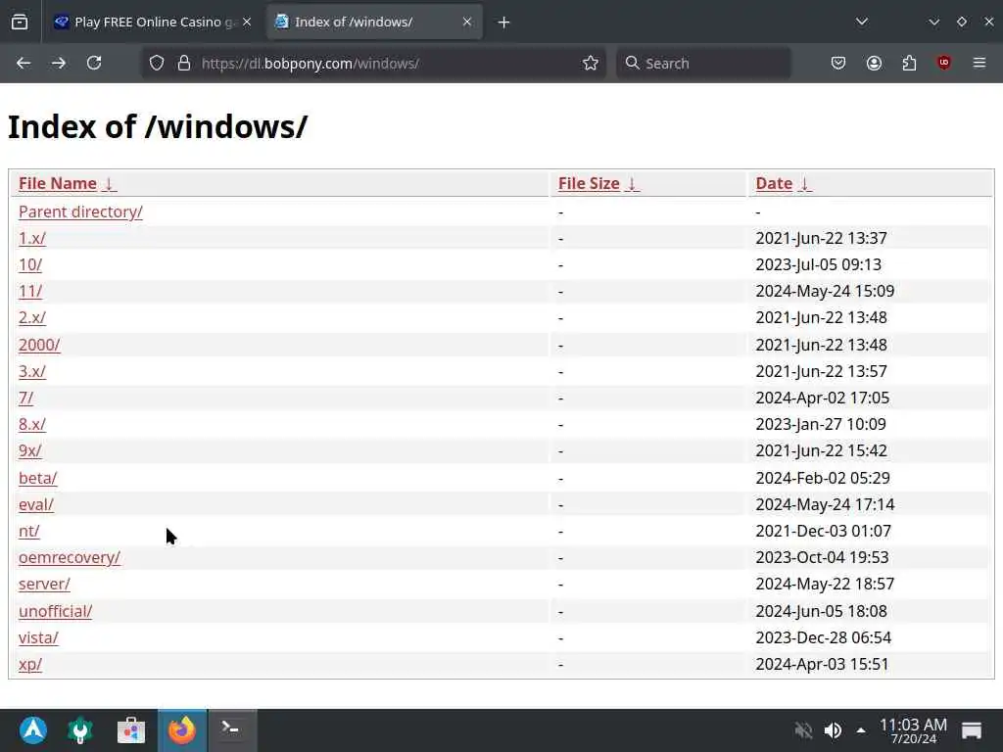Image resolution: width=1003 pixels, height=752 pixels.
Task: Bookmark this page with the star
Action: point(591,63)
